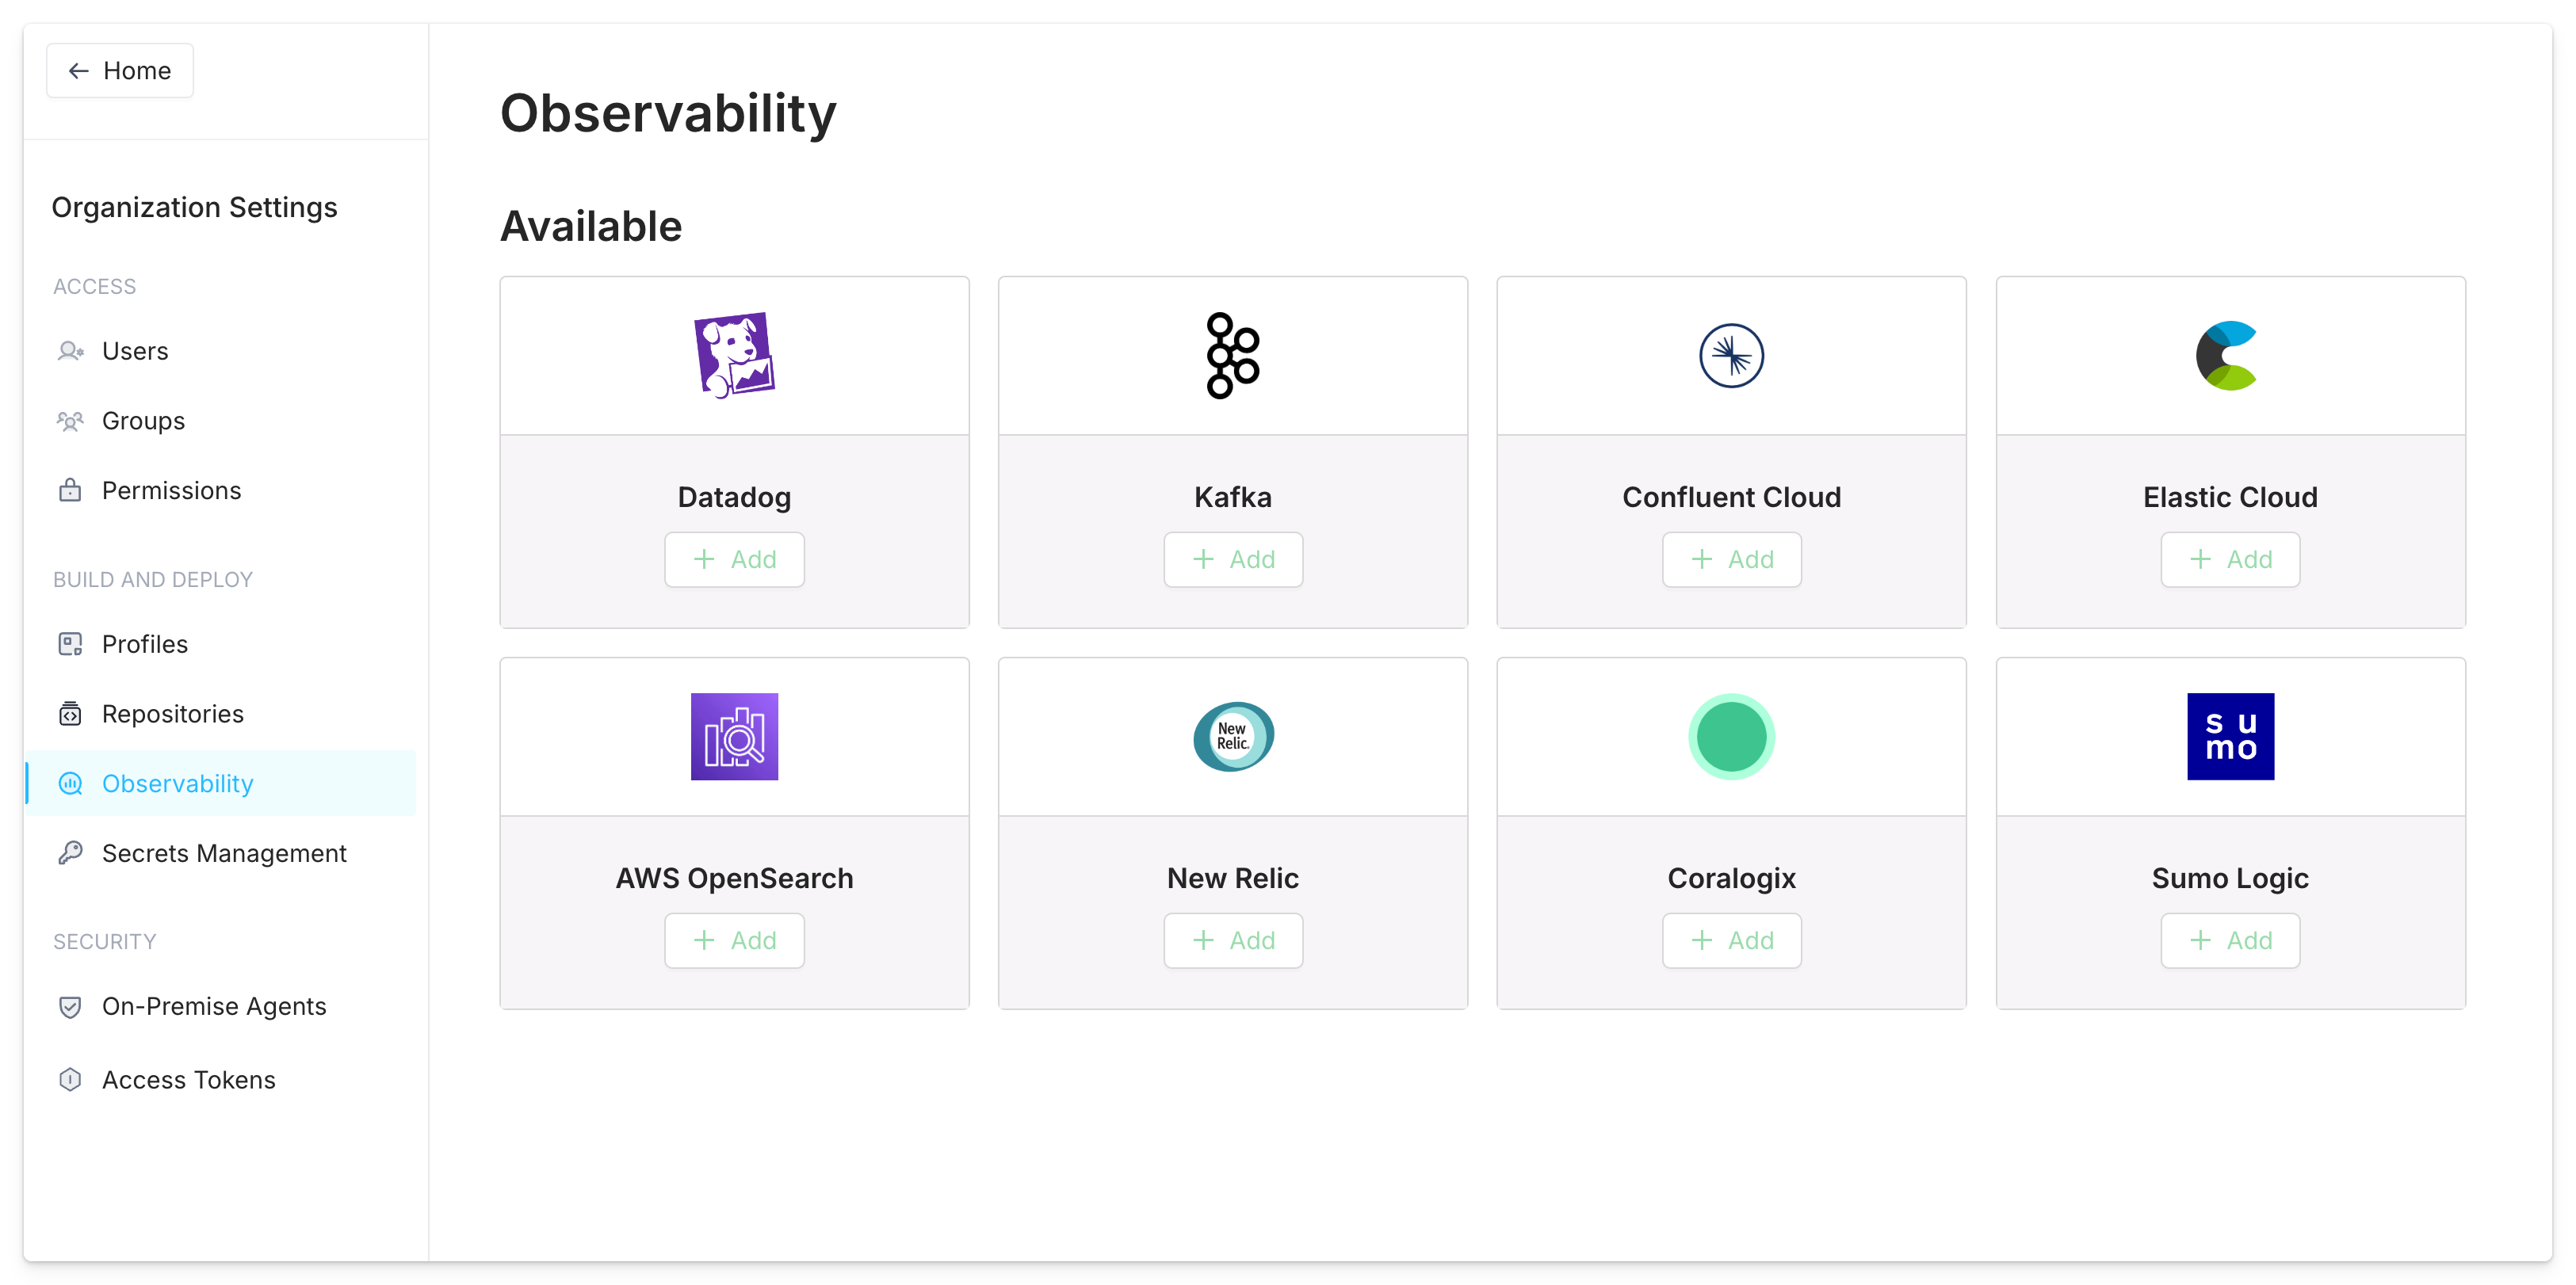
Task: Click the Datadog logo thumbnail
Action: pos(734,355)
